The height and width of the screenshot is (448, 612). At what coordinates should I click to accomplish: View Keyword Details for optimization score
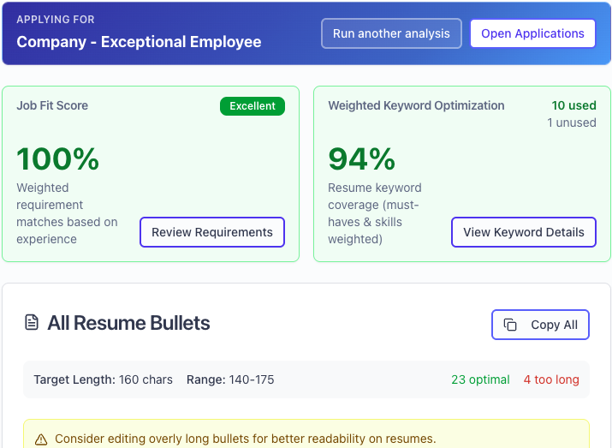(524, 232)
